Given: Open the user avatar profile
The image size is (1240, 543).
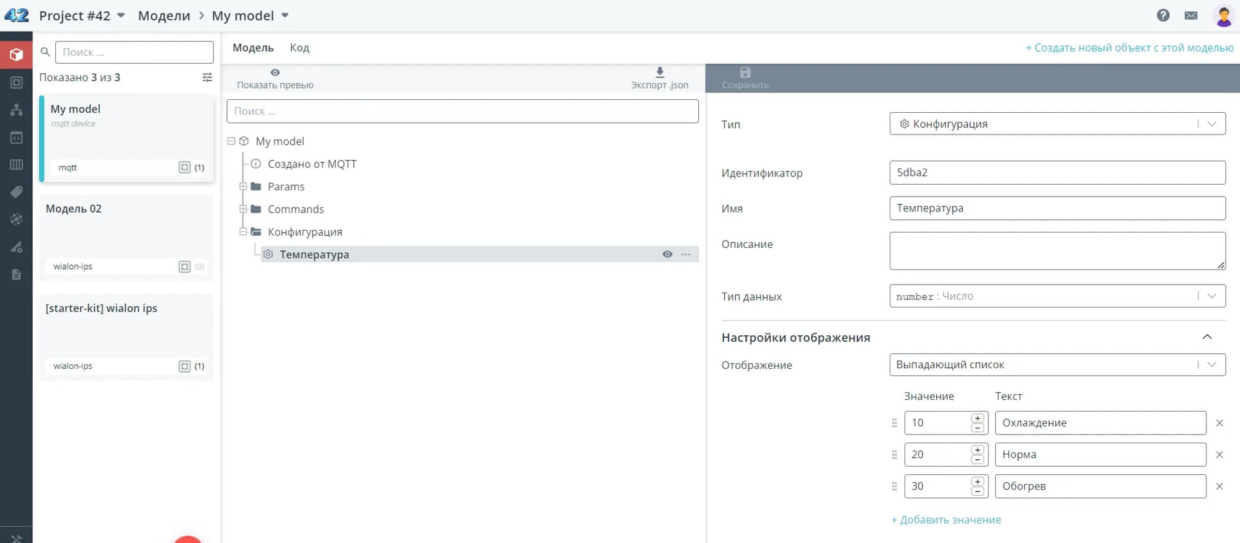Looking at the screenshot, I should pos(1223,16).
